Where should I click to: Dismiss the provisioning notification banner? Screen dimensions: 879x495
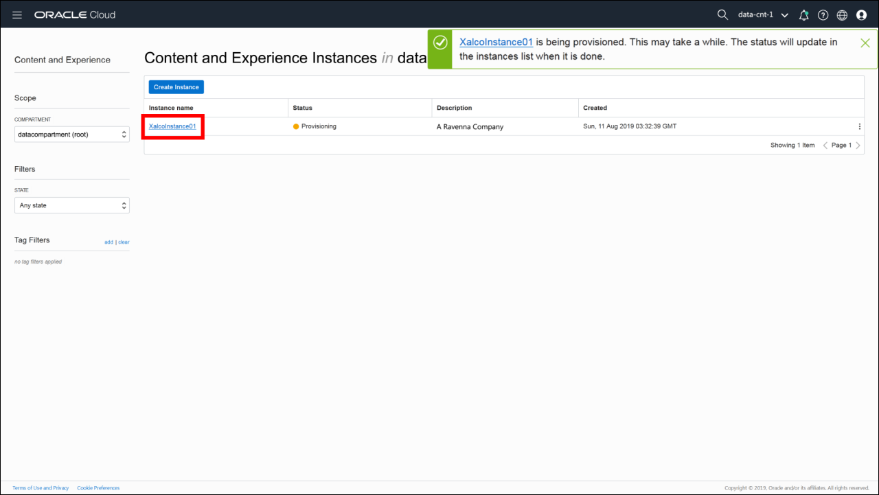pos(865,43)
